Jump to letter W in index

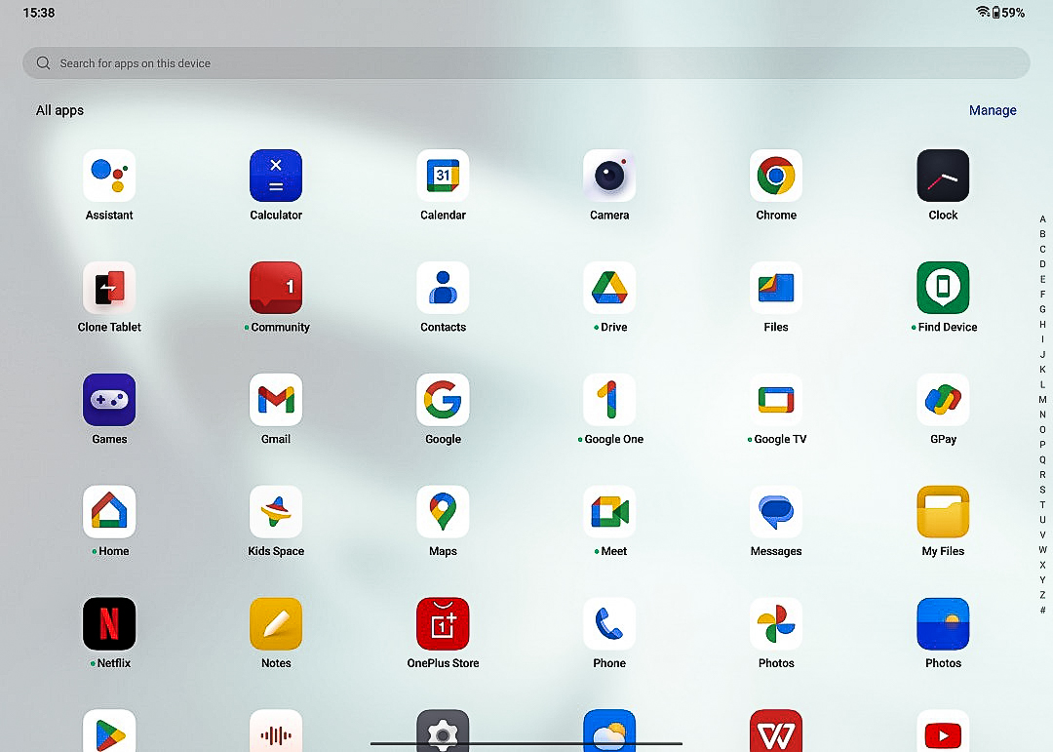[1042, 550]
